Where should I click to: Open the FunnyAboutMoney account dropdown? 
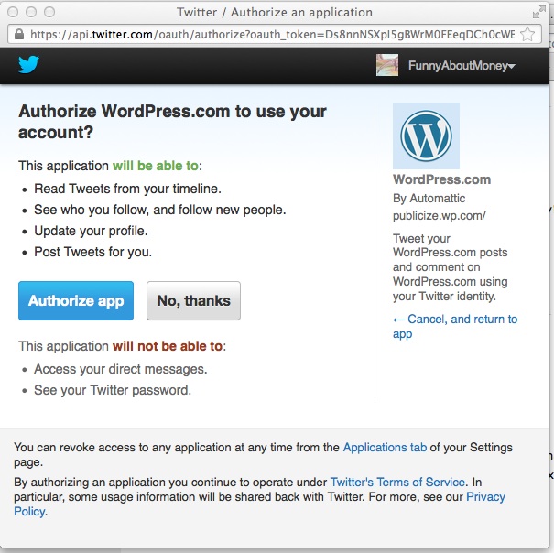(x=462, y=66)
